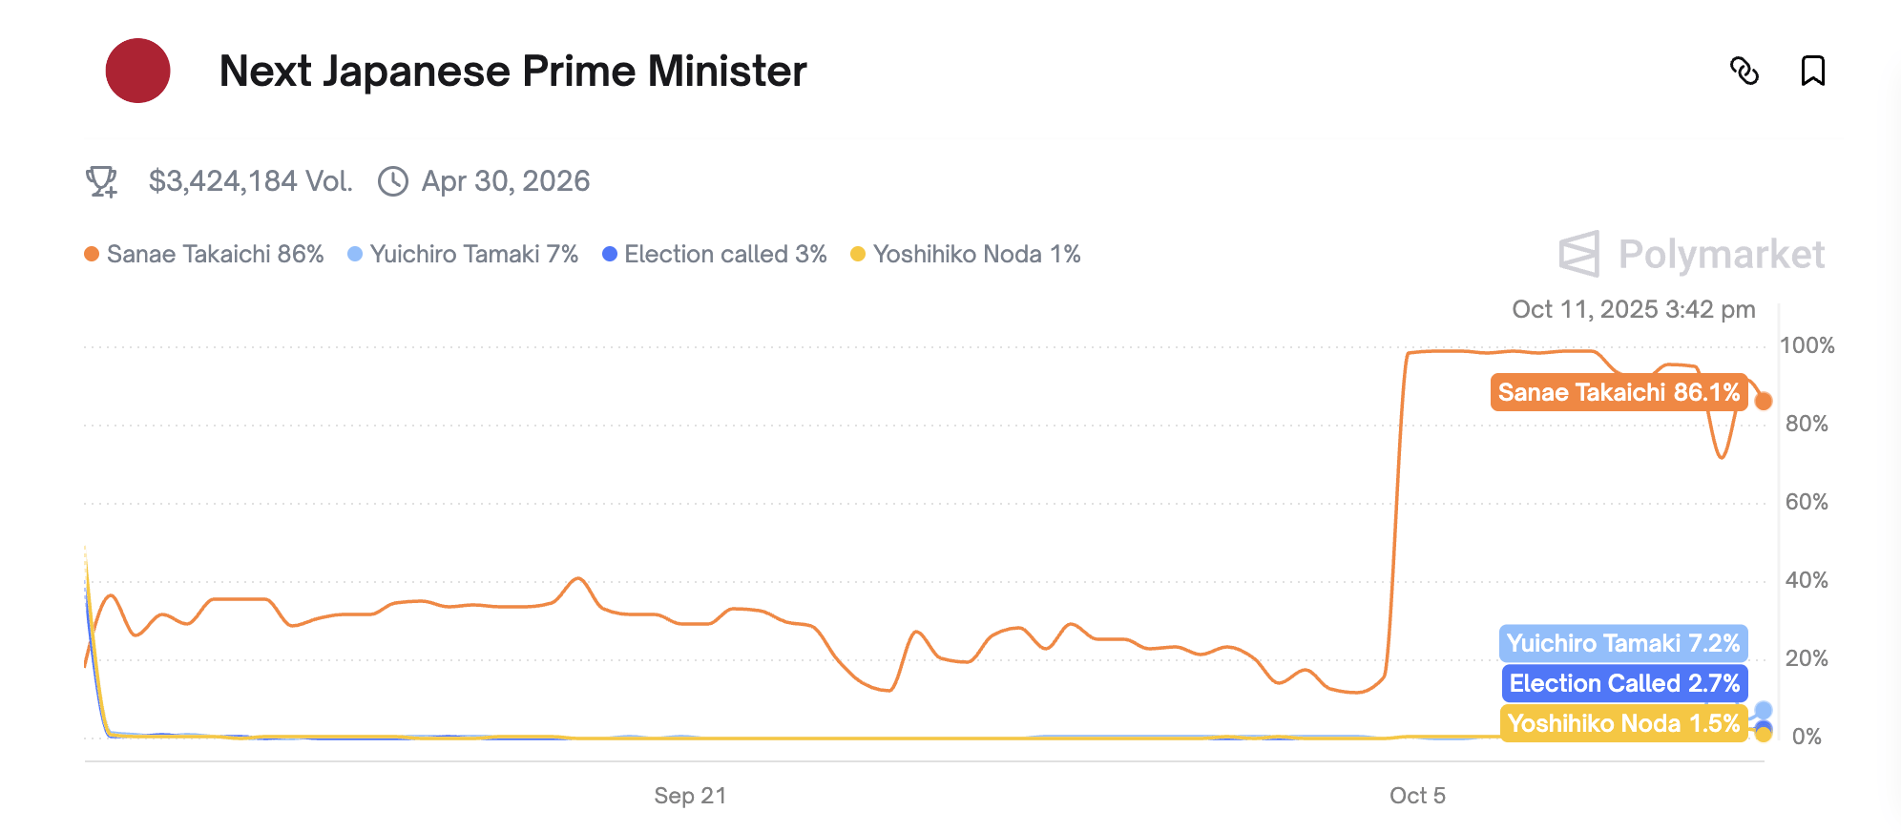Click the Sep 21 date on timeline axis
The height and width of the screenshot is (832, 1901).
(690, 796)
